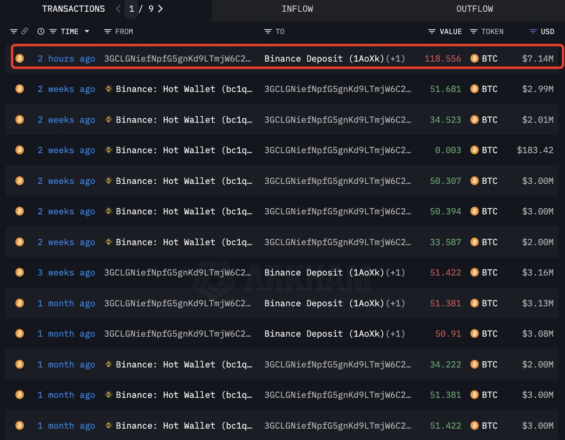The image size is (565, 440).
Task: Open the VALUE column filter
Action: click(x=432, y=32)
